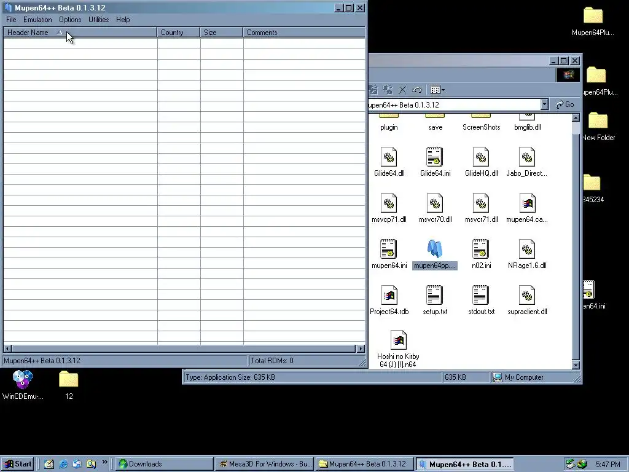The width and height of the screenshot is (629, 472).
Task: Select the Project64.rdb file icon
Action: tap(389, 296)
